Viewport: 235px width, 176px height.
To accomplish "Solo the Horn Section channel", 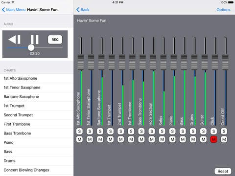I will pos(152,131).
